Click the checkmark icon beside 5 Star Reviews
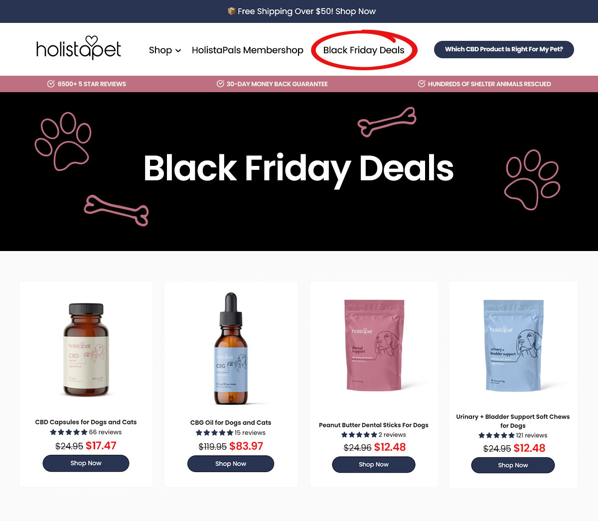The width and height of the screenshot is (598, 521). click(x=51, y=84)
